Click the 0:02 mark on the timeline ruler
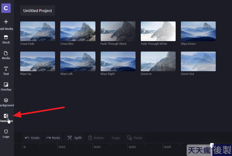The width and height of the screenshot is (232, 156). tap(97, 147)
